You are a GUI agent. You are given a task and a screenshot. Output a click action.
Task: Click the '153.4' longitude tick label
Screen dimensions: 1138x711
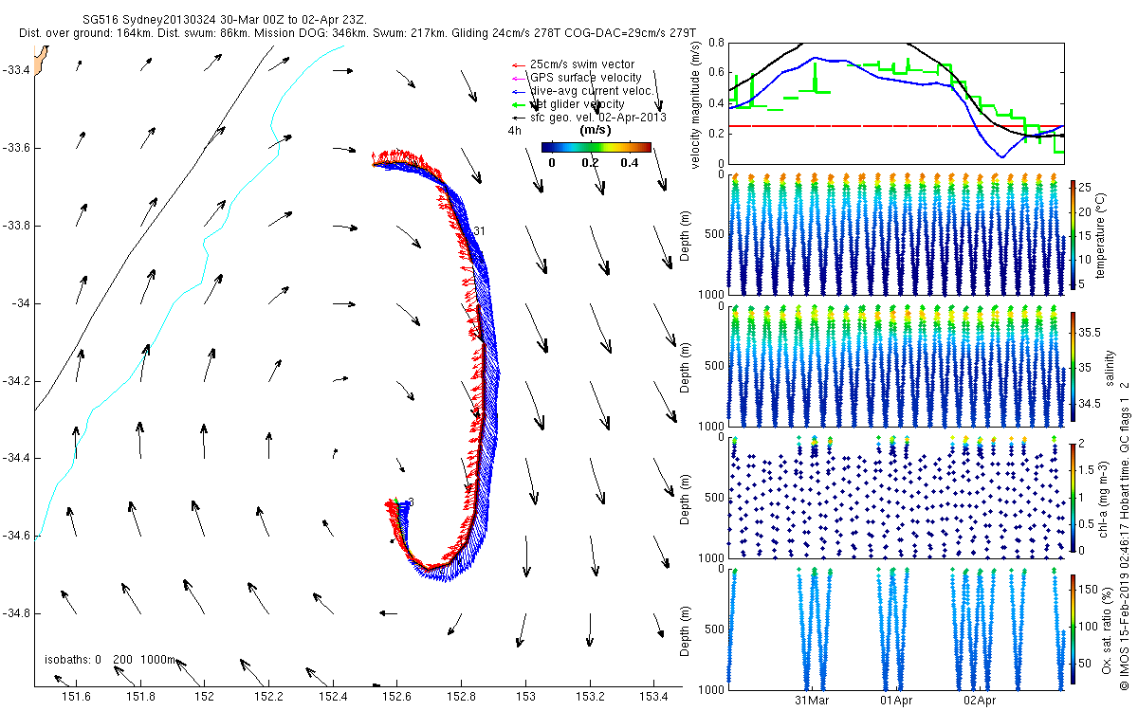653,697
